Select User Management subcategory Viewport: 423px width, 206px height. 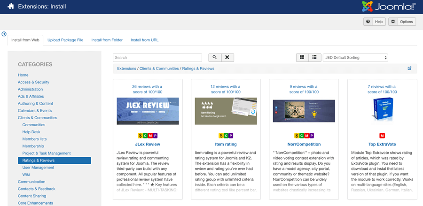pos(39,168)
